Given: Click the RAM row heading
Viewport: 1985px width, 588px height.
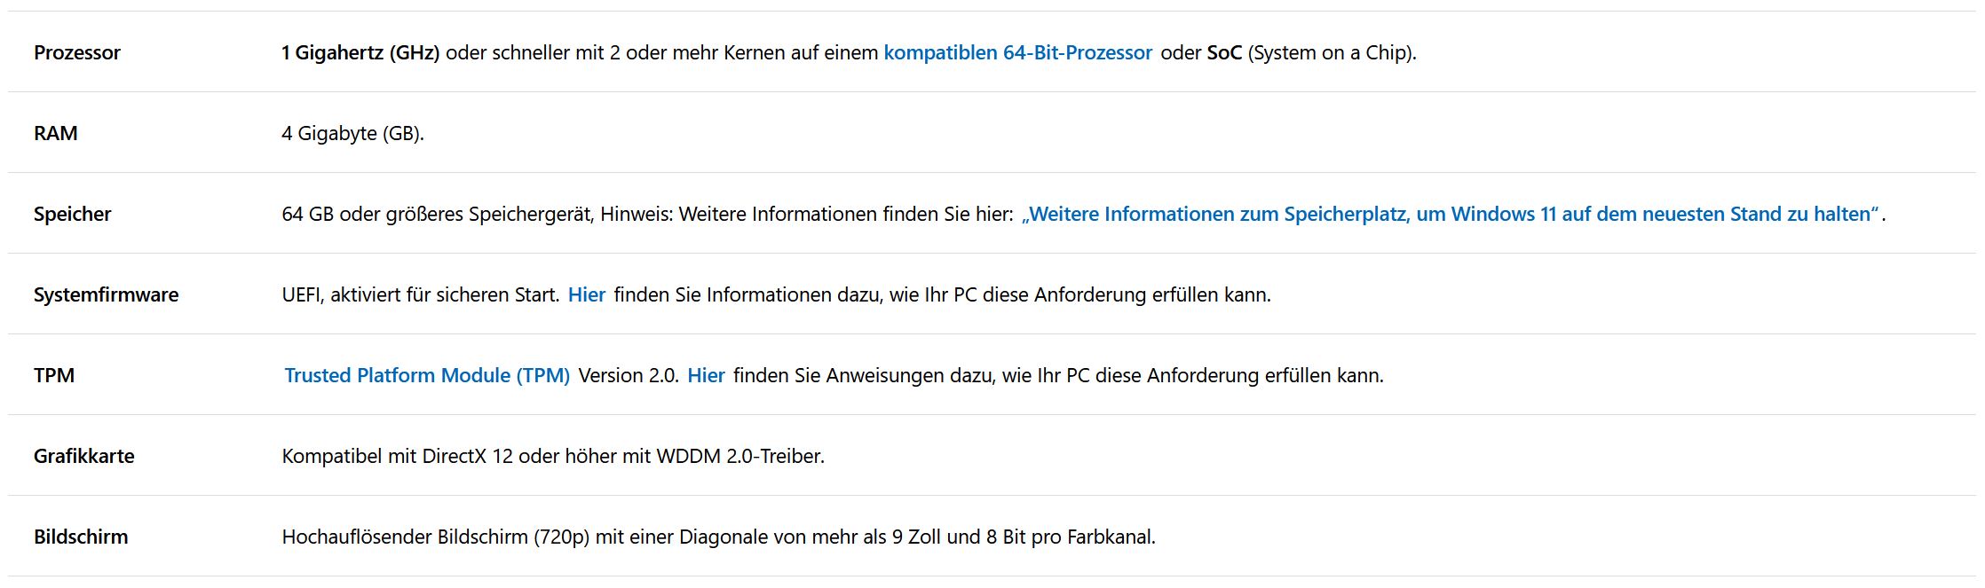Looking at the screenshot, I should (x=56, y=134).
